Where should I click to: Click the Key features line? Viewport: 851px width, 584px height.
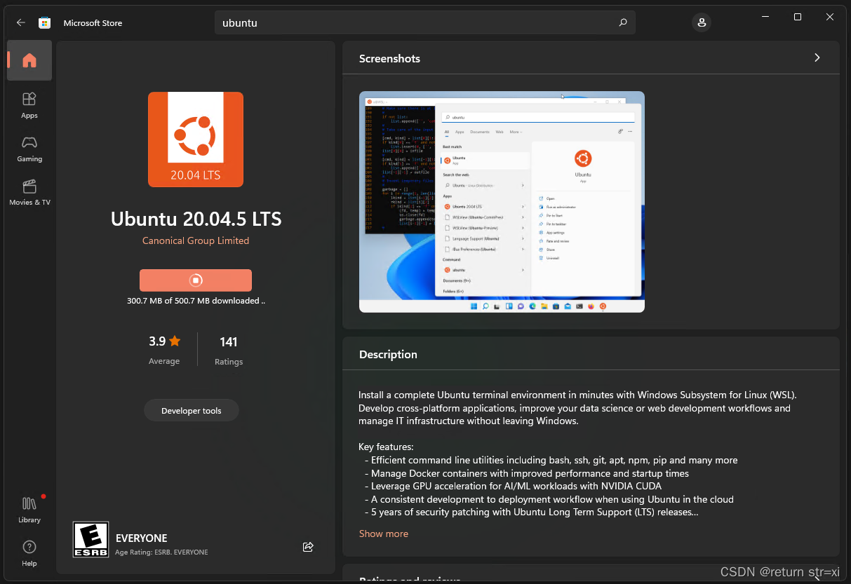click(x=386, y=447)
